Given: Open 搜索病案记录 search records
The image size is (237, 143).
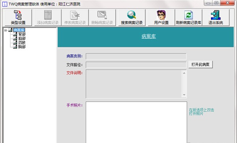Looking at the screenshot, I should tap(132, 17).
